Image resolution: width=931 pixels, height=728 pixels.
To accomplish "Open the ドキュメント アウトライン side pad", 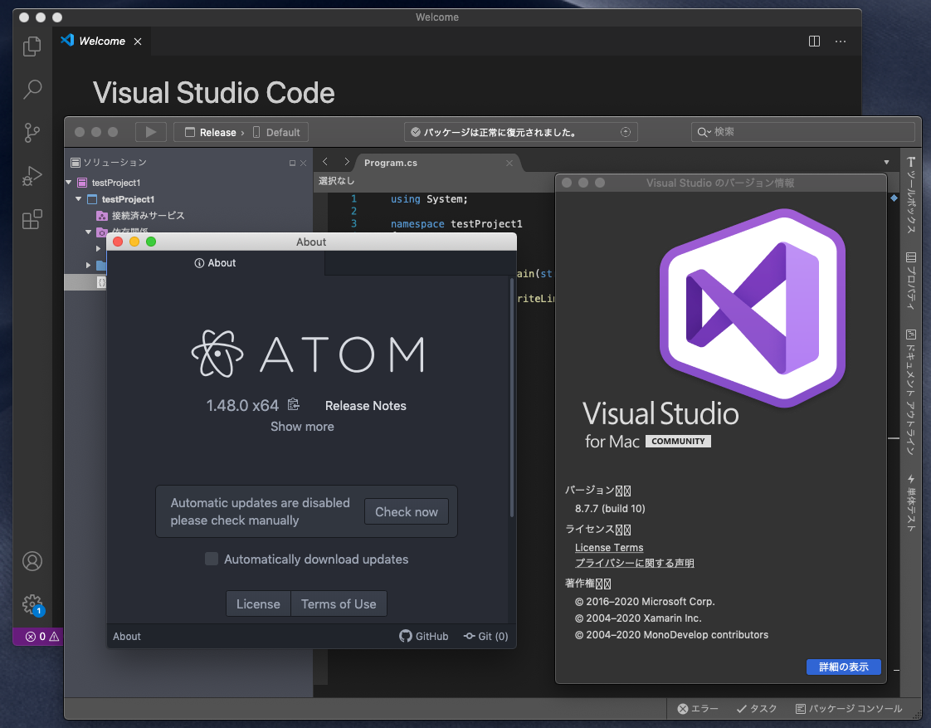I will pos(911,392).
